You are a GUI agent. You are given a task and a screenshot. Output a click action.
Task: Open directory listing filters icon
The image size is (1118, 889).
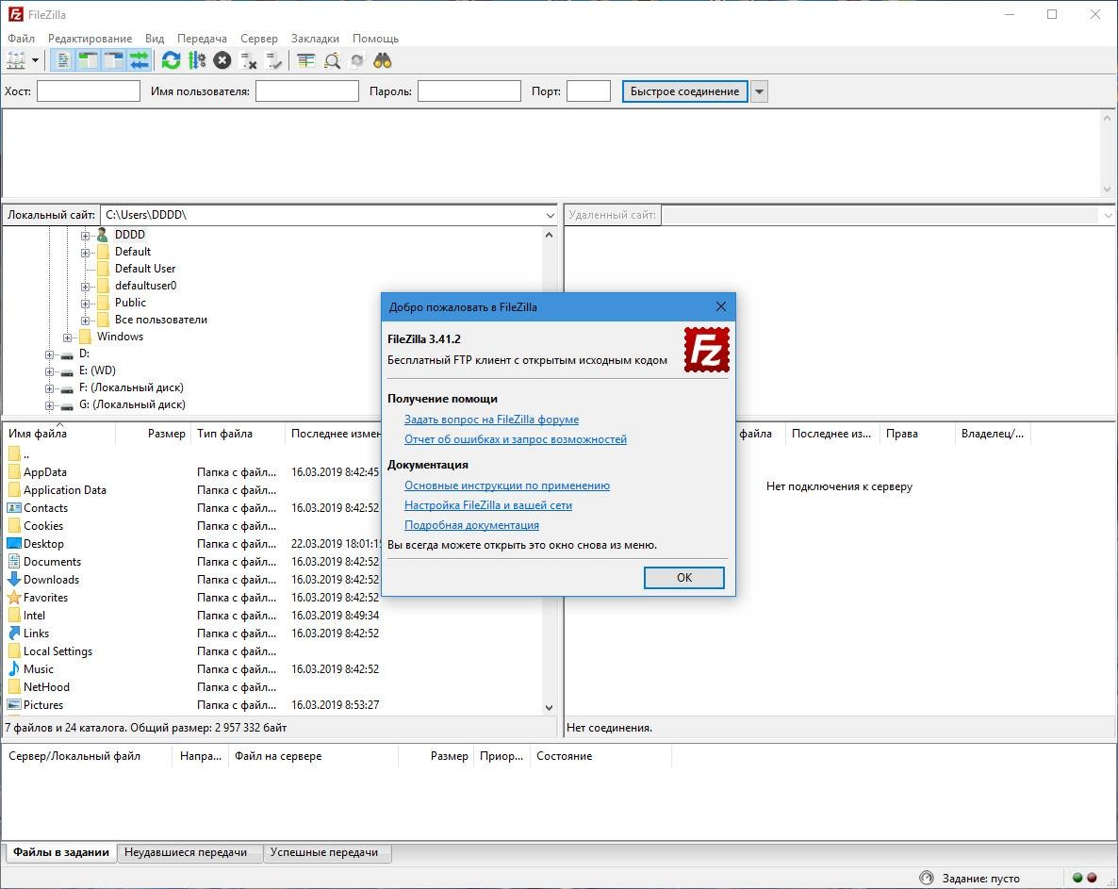[x=305, y=60]
